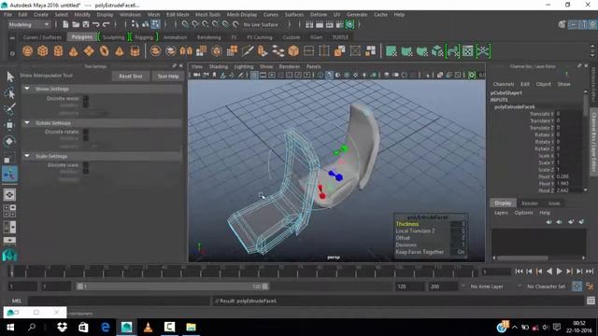Viewport: 598px width, 336px height.
Task: Open the Script Editor icon
Action: (591, 301)
